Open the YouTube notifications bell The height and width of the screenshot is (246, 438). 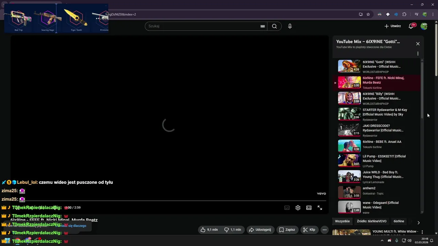pyautogui.click(x=412, y=26)
